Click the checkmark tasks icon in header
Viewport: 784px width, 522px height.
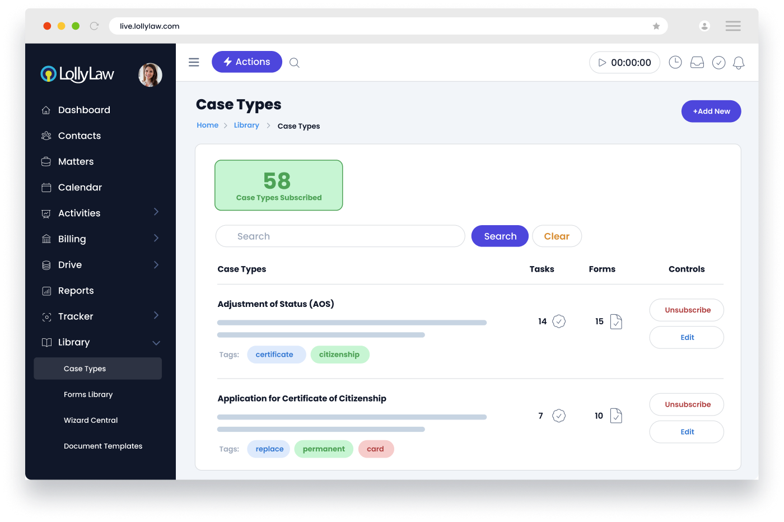point(718,63)
